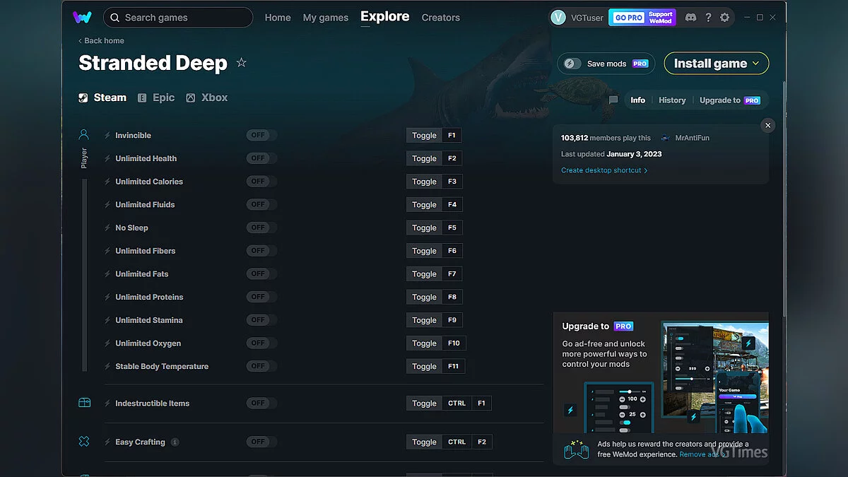Open the inventory chest section icon
848x477 pixels.
click(x=83, y=401)
